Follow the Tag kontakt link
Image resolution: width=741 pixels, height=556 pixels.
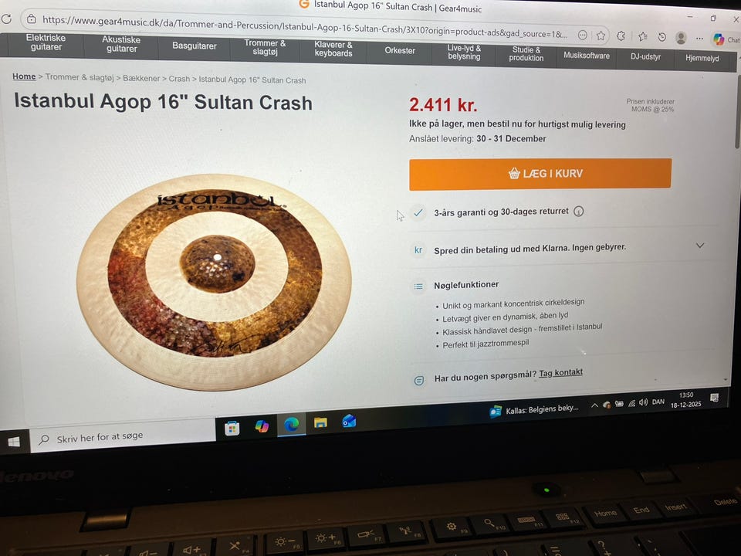pos(560,373)
